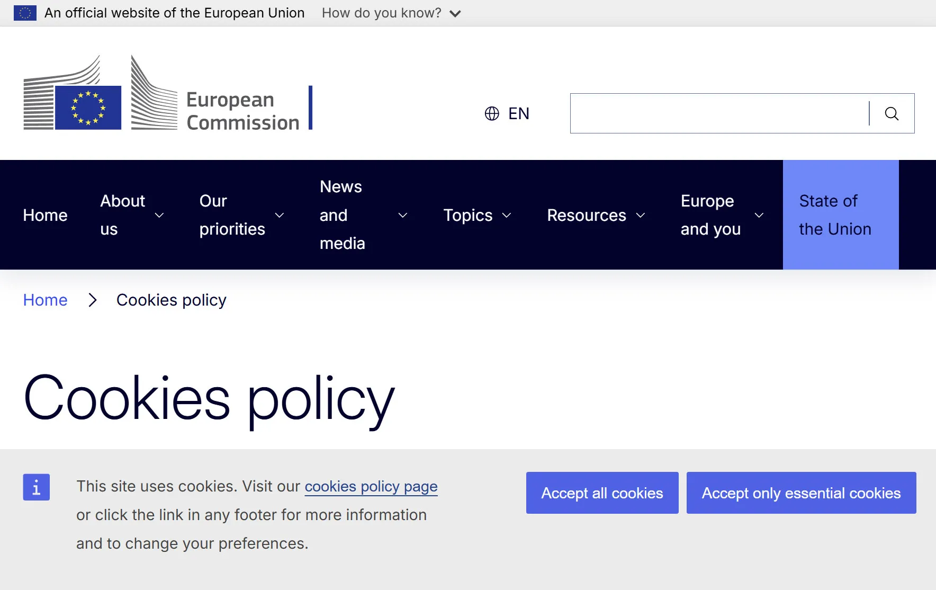Select Home in the navigation bar

[46, 215]
